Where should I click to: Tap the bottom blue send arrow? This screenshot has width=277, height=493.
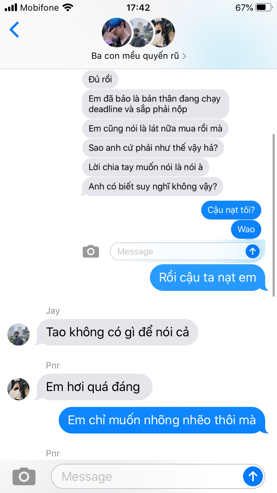click(x=253, y=476)
